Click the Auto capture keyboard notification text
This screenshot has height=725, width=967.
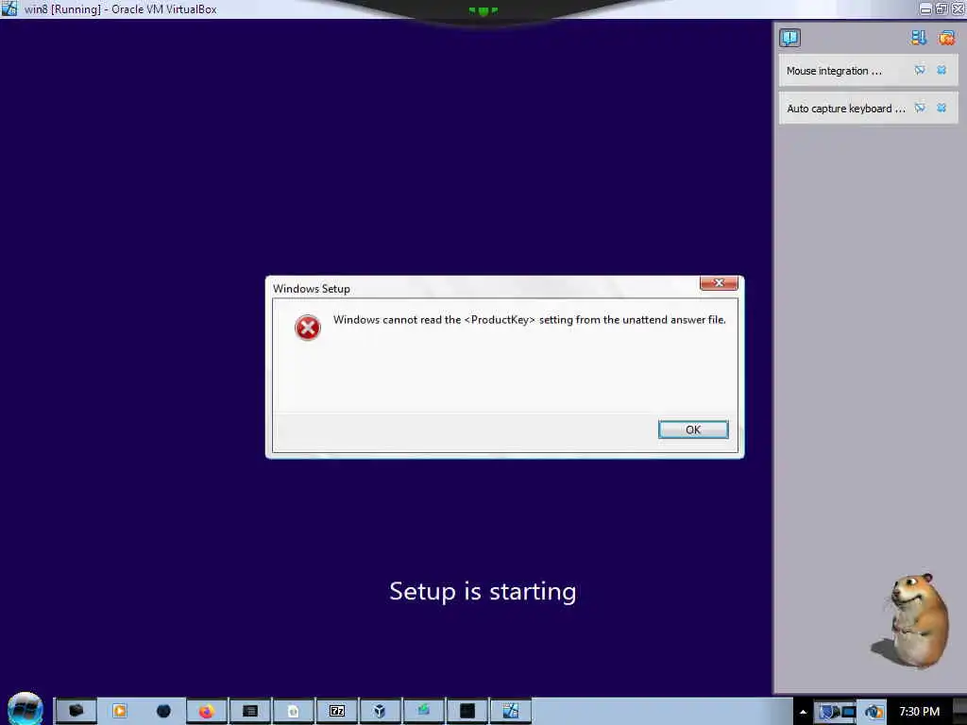pos(845,109)
